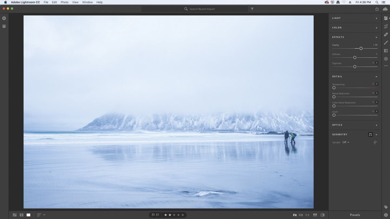This screenshot has width=390, height=219.
Task: Open the Healing Brush tool
Action: point(386,34)
